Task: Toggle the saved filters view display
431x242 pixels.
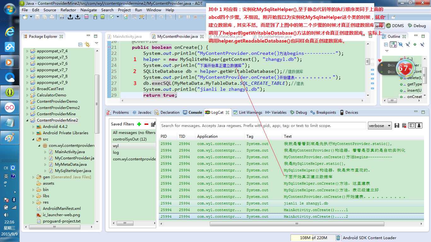Action: point(411,125)
